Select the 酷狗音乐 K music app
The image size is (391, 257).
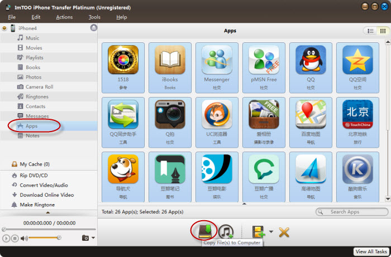[x=357, y=177]
